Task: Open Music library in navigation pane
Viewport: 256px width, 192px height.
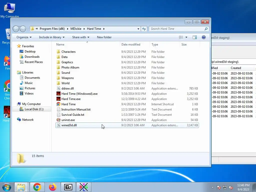Action: point(28,83)
